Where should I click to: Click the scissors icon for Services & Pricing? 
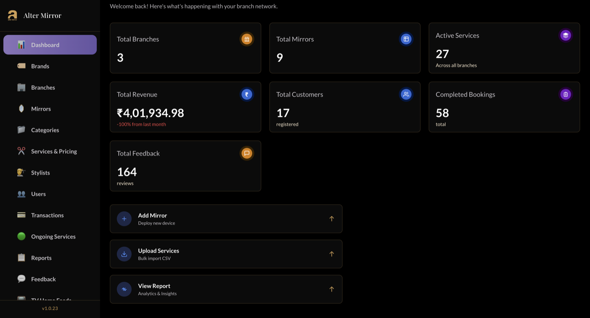[21, 151]
